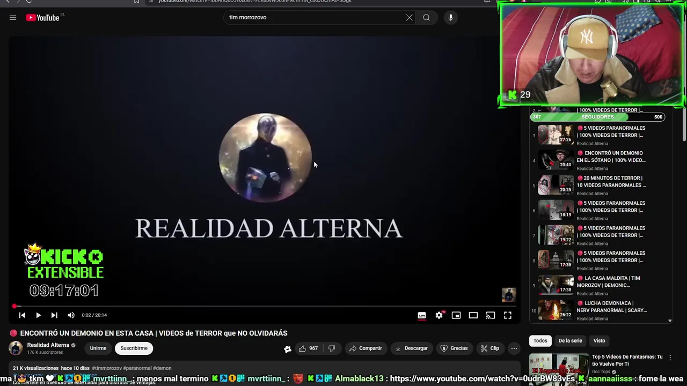The height and width of the screenshot is (386, 687).
Task: Click the '176 K suscriptores' text
Action: [45, 353]
